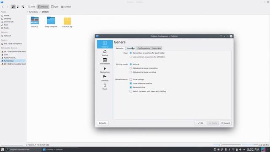The image size is (270, 152).
Task: Open the Wi-Fi network tray icon
Action: 233,149
